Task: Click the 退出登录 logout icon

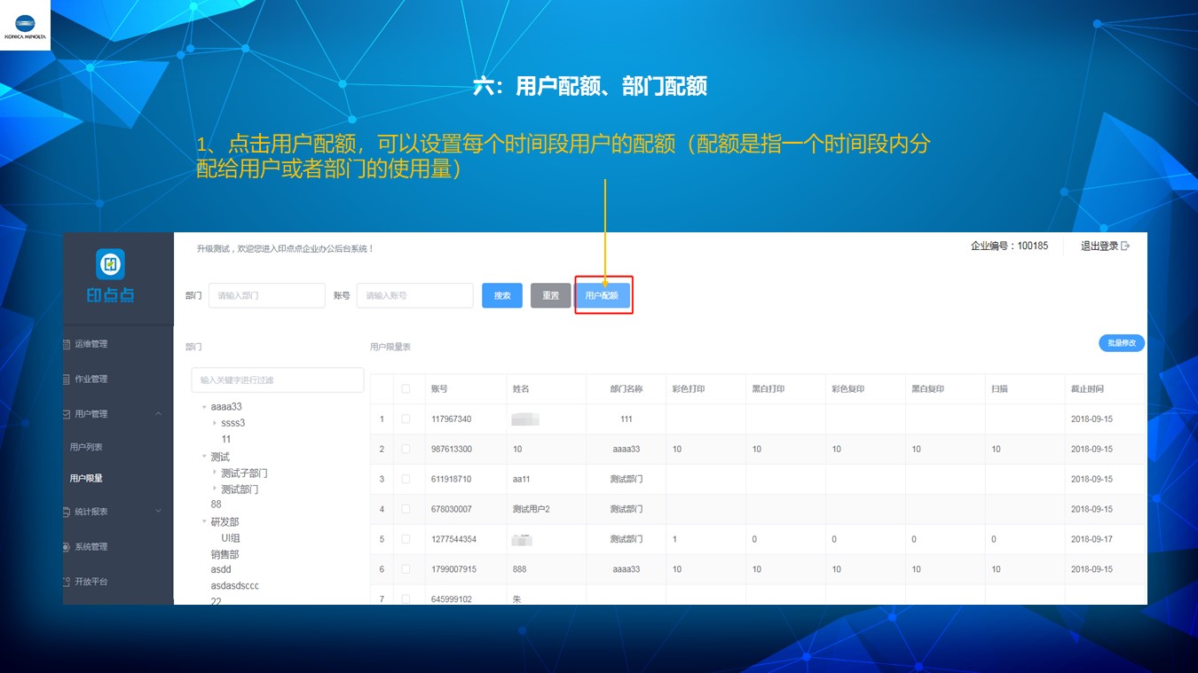Action: [1126, 247]
